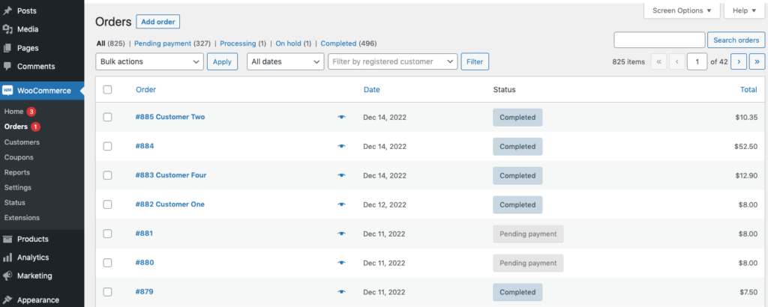
Task: Open Filter by registered customer dropdown
Action: click(392, 61)
